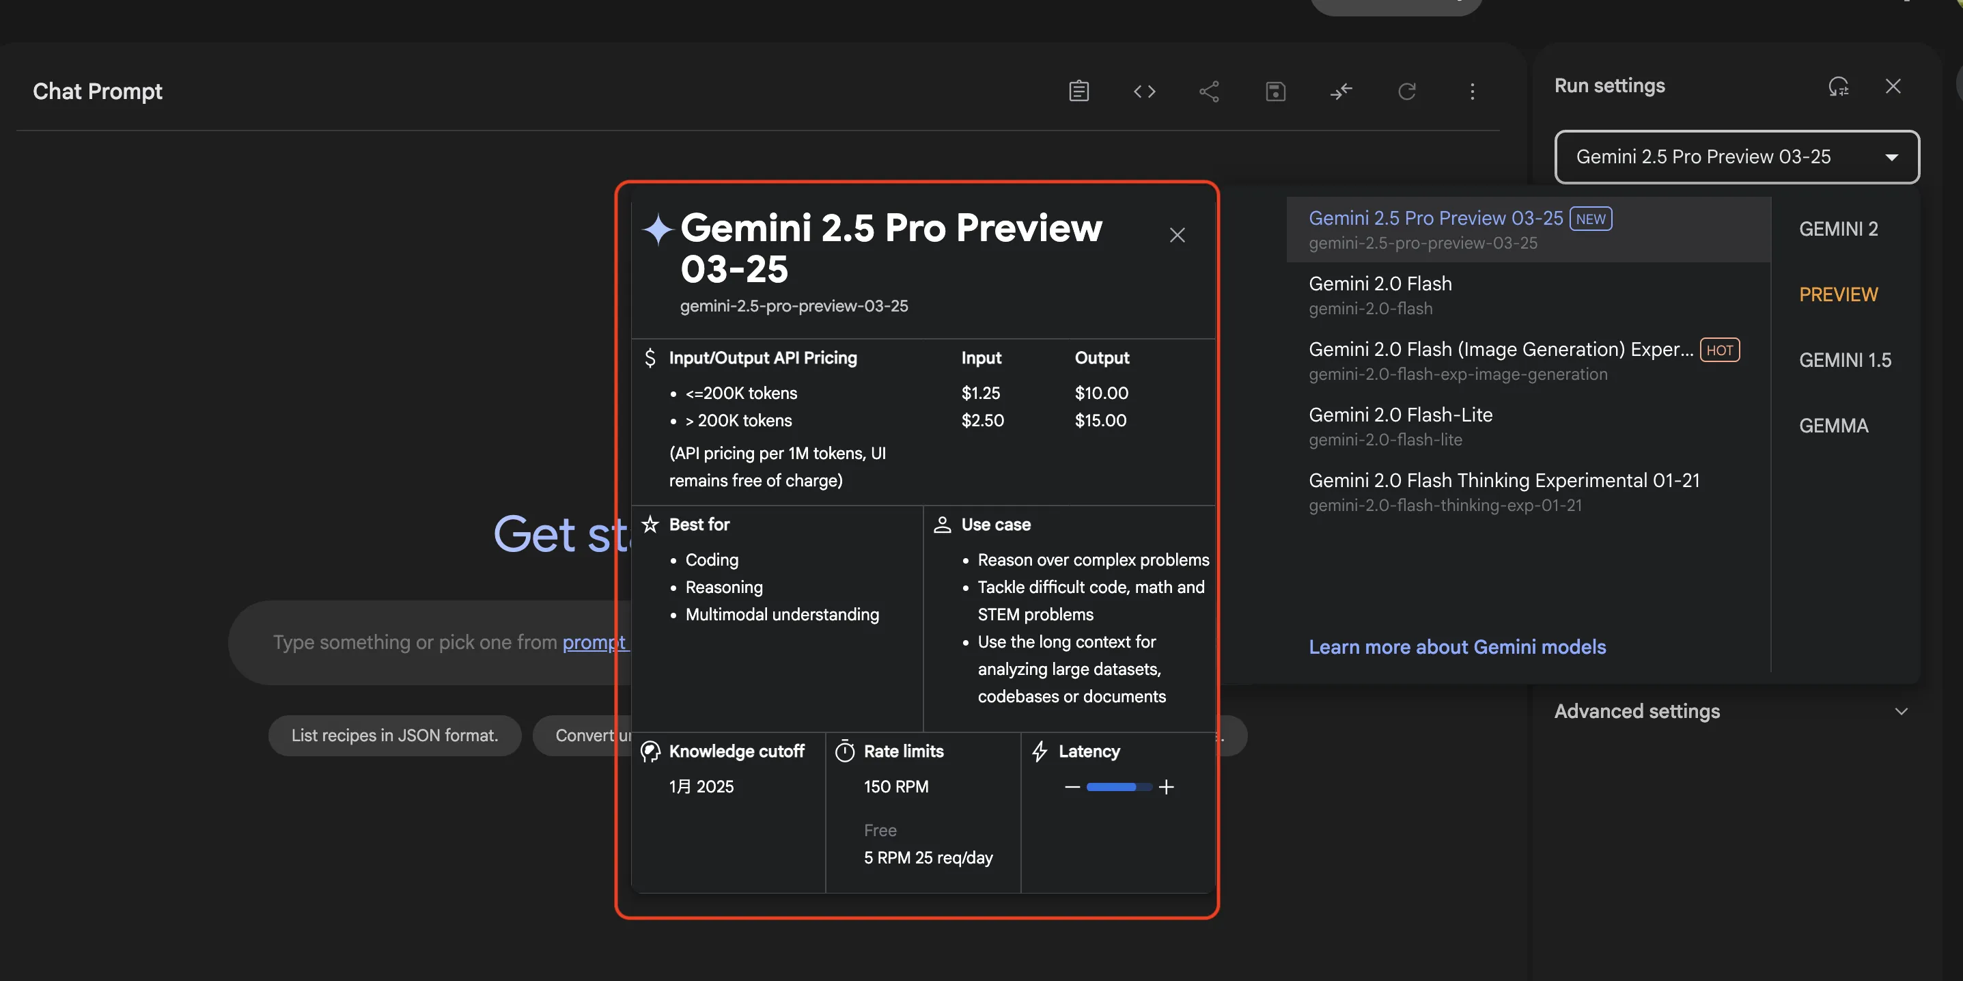Click the List recipes in JSON format chip

point(394,736)
